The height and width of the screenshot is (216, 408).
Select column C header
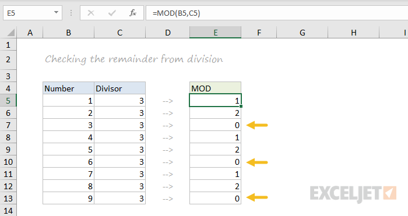(x=119, y=33)
